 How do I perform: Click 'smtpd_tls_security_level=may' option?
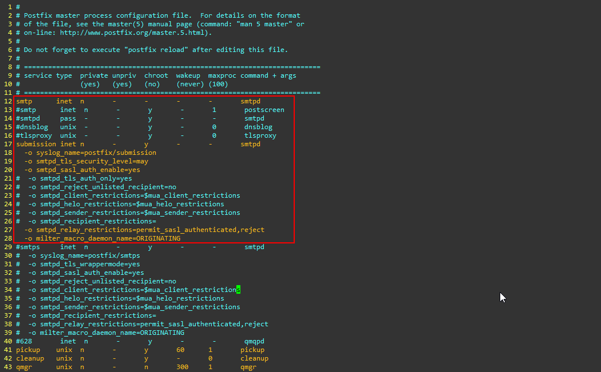coord(92,161)
